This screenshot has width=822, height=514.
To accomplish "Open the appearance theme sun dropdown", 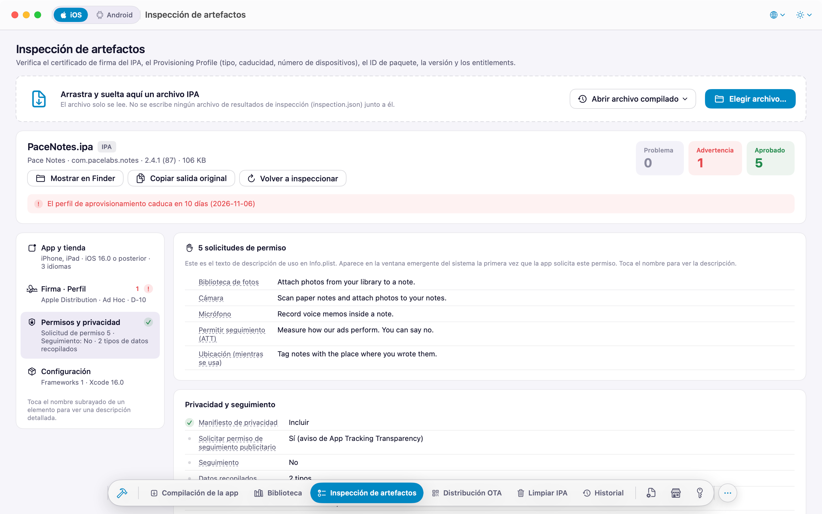I will tap(804, 15).
